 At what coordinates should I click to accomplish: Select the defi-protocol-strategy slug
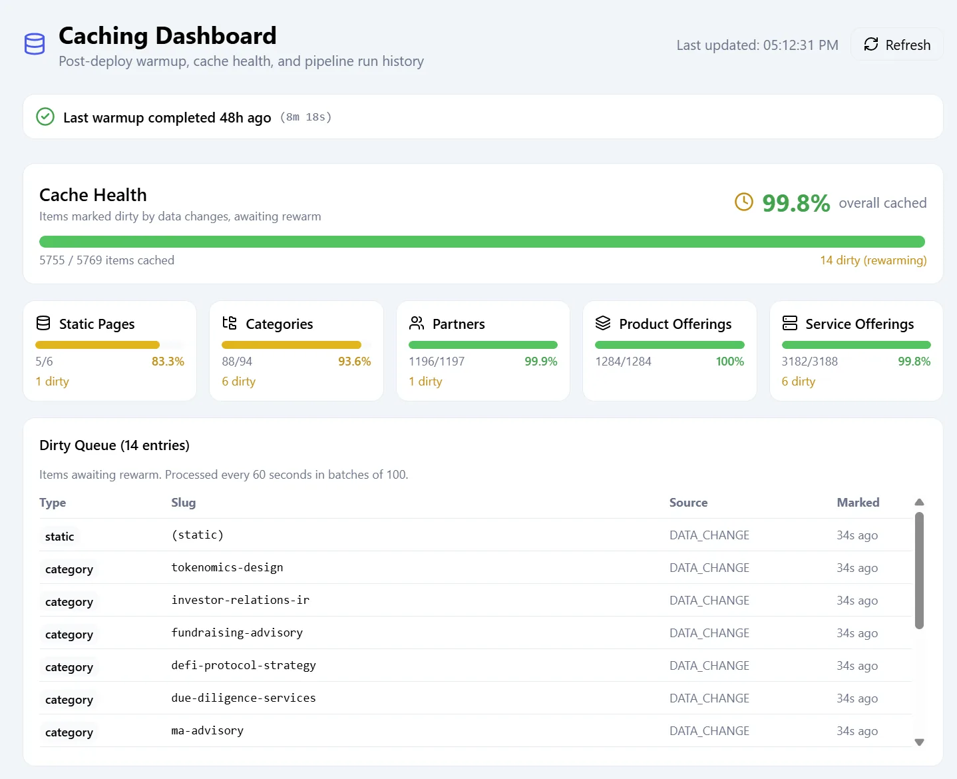coord(244,665)
